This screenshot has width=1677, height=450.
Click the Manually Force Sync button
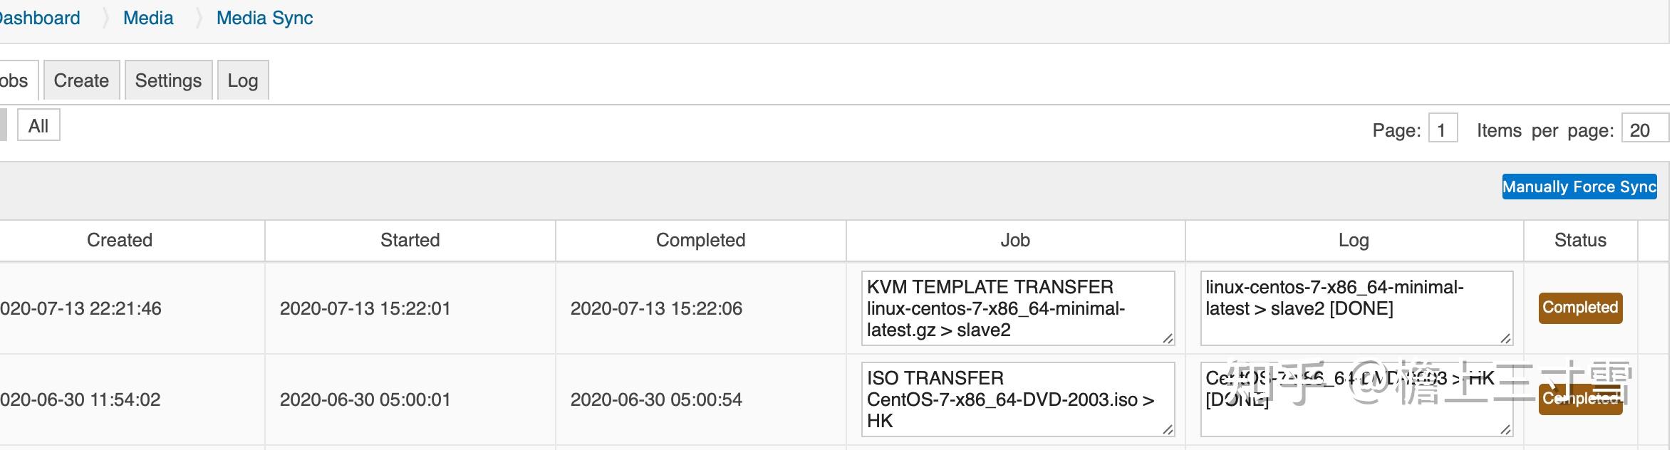tap(1579, 187)
